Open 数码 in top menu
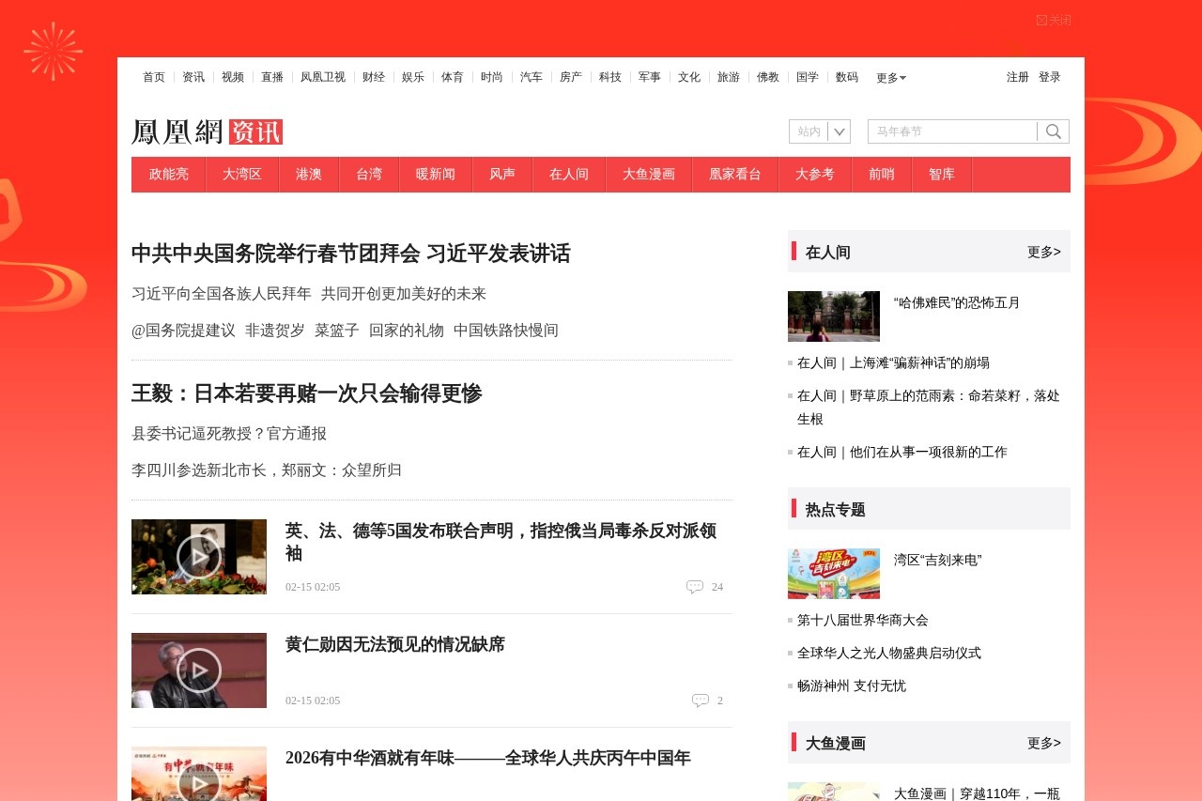Viewport: 1202px width, 801px height. coord(847,77)
